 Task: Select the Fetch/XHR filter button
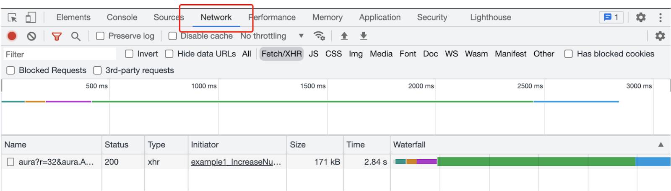(x=281, y=54)
